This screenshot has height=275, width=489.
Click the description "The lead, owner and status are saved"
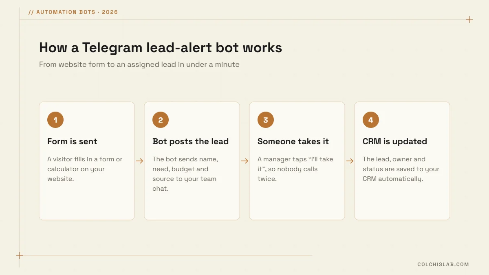(401, 169)
